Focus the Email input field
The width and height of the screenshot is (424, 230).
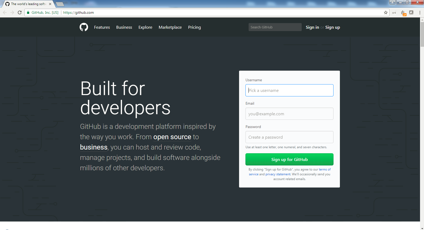tap(289, 114)
